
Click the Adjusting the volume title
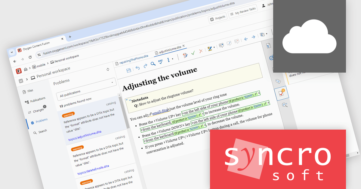(160, 79)
